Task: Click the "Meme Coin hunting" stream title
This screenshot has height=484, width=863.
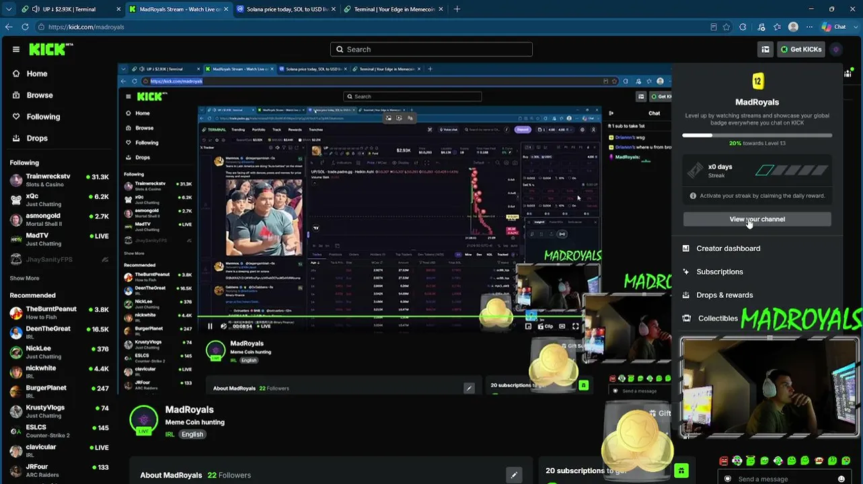Action: (195, 422)
